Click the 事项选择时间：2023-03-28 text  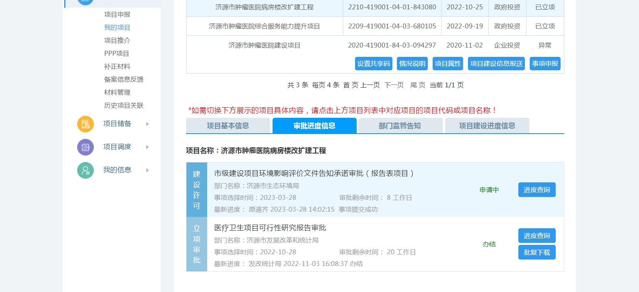coord(255,198)
